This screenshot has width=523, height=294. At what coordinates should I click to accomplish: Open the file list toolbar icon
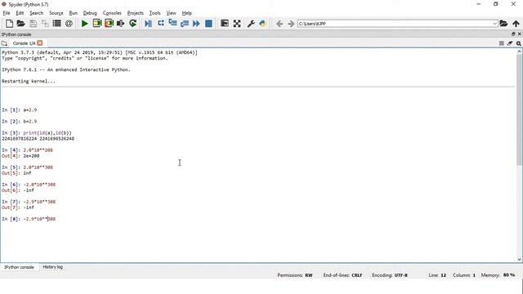tap(56, 24)
